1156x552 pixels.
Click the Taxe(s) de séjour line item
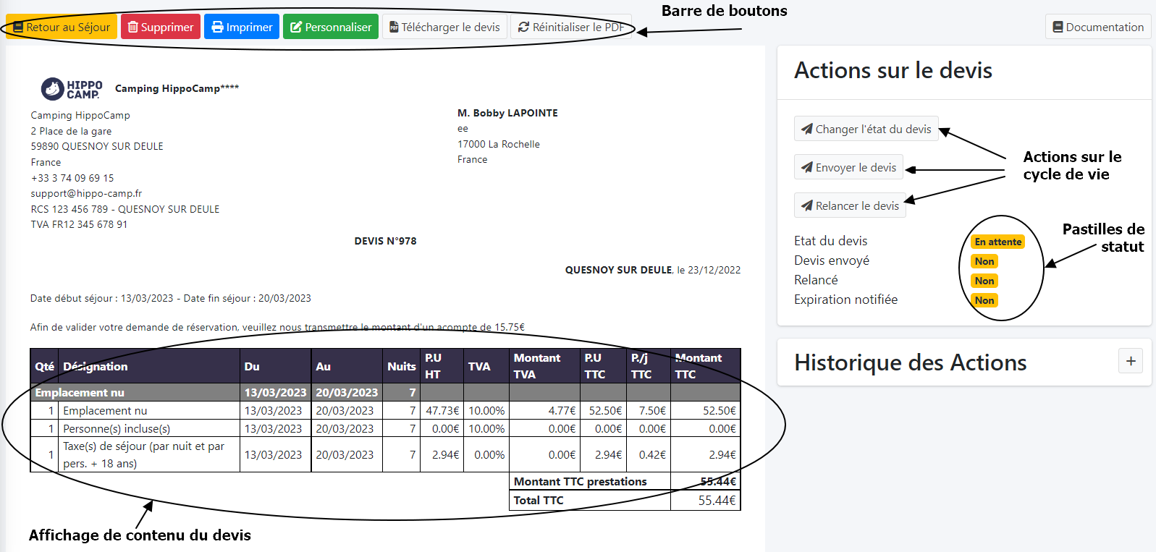143,455
